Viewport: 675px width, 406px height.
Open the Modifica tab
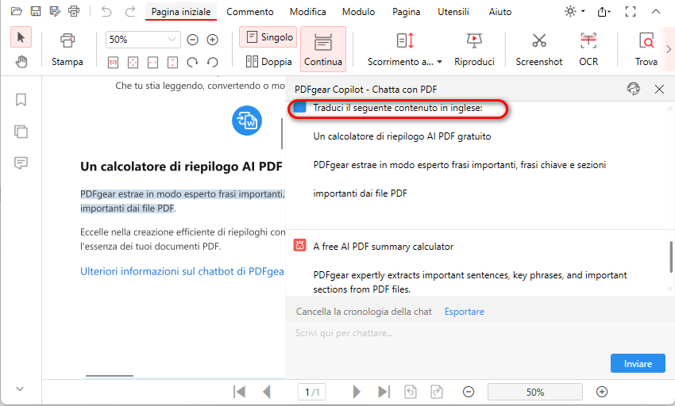[308, 12]
